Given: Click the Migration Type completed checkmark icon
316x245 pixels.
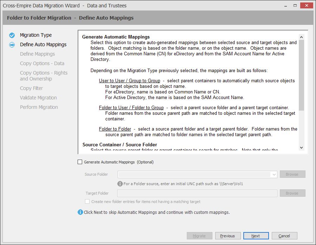Looking at the screenshot, I should 12,35.
